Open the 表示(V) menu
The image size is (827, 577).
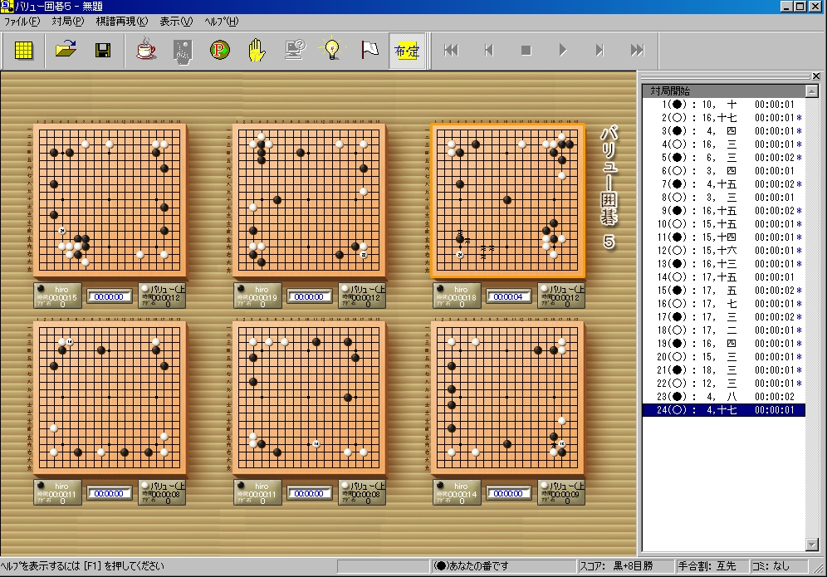(175, 21)
